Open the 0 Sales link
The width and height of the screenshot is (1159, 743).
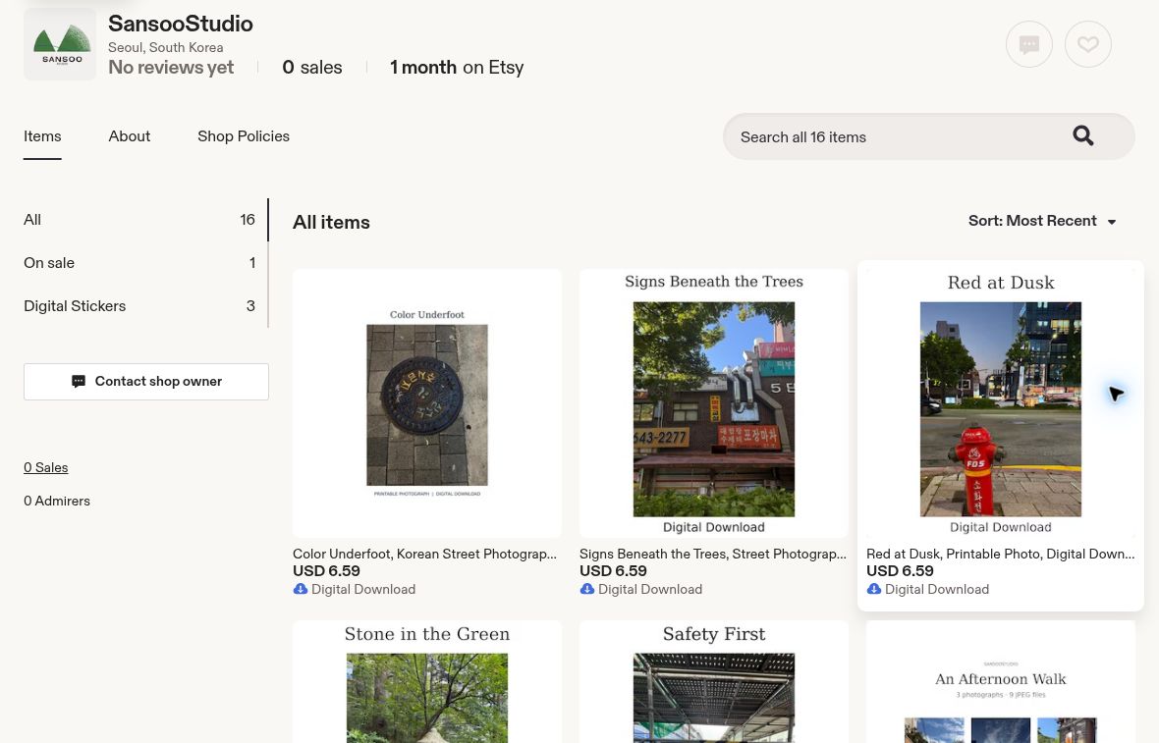click(x=46, y=467)
